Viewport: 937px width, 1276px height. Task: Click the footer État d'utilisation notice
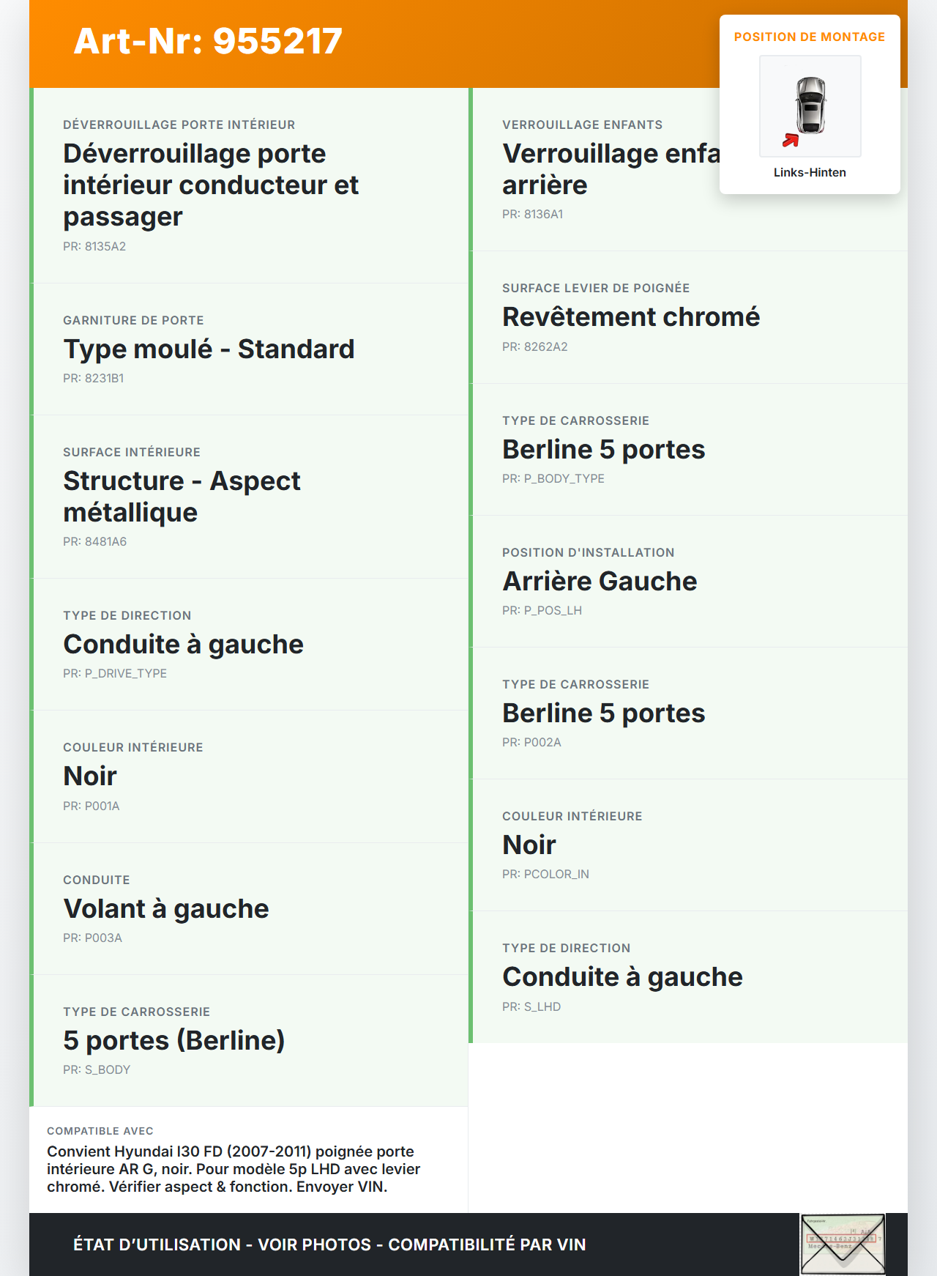pyautogui.click(x=329, y=1245)
